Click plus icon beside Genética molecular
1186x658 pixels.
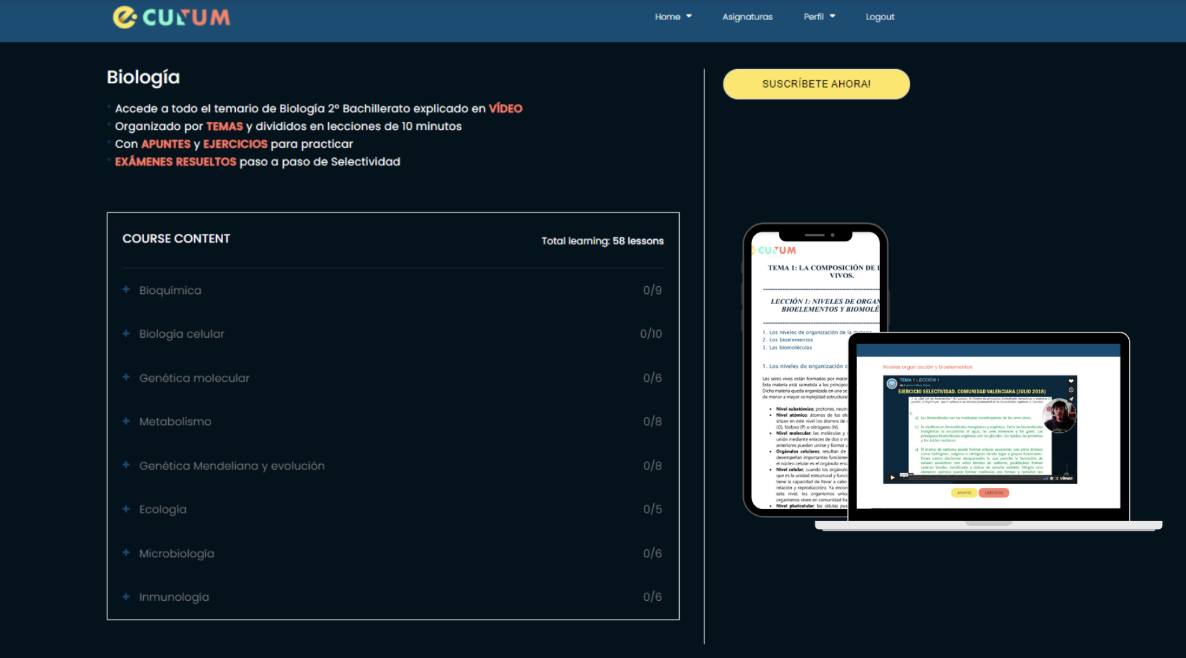tap(126, 377)
